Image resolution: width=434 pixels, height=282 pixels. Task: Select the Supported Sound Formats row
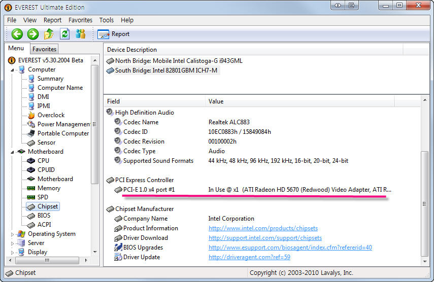pos(158,161)
